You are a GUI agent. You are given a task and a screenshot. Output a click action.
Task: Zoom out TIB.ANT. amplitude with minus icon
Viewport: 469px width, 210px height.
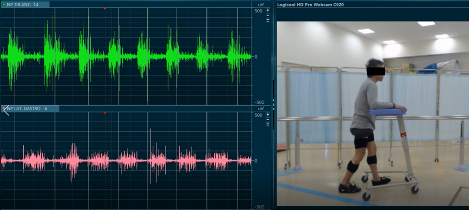pos(268,15)
